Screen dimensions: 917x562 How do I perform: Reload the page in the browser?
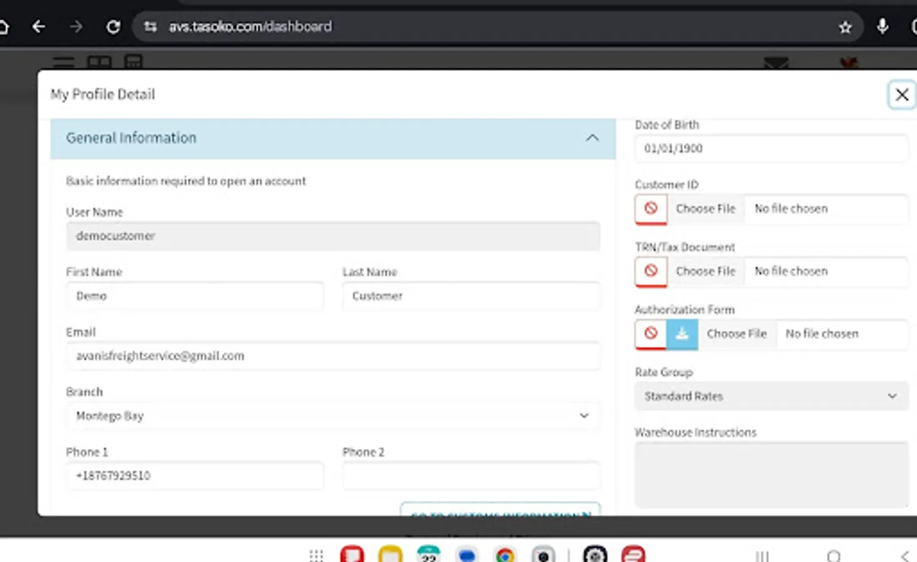point(114,26)
